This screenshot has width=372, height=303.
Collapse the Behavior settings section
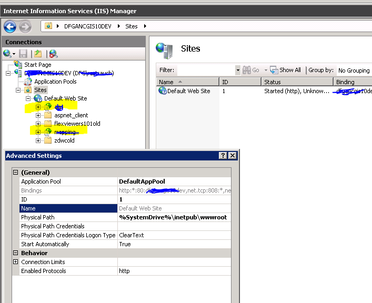(15, 253)
